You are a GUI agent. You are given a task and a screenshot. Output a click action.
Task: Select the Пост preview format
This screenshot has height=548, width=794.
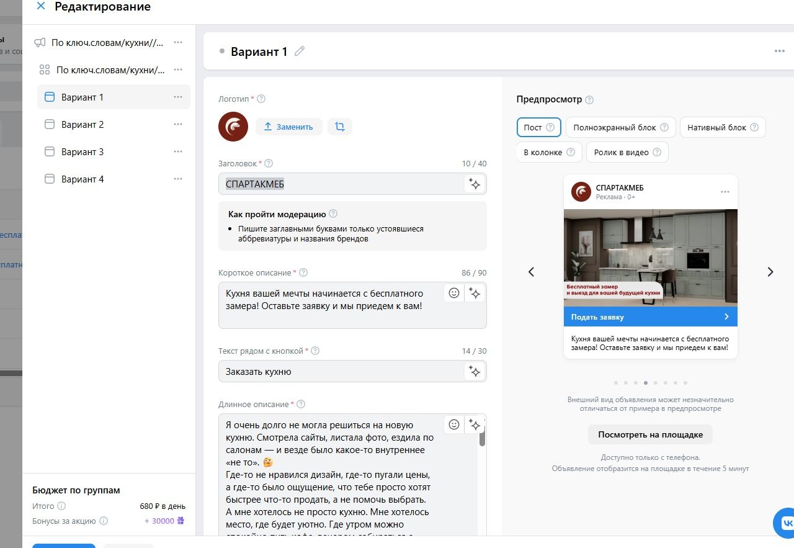pos(539,127)
